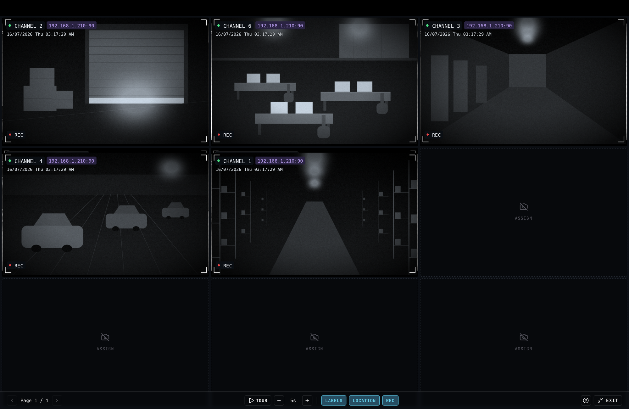This screenshot has width=629, height=409.
Task: Go to previous page arrow
Action: (x=12, y=401)
